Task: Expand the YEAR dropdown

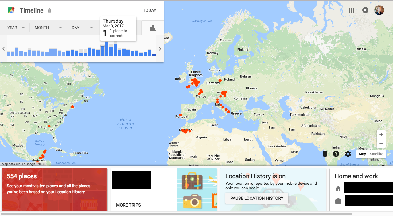Action: 16,28
